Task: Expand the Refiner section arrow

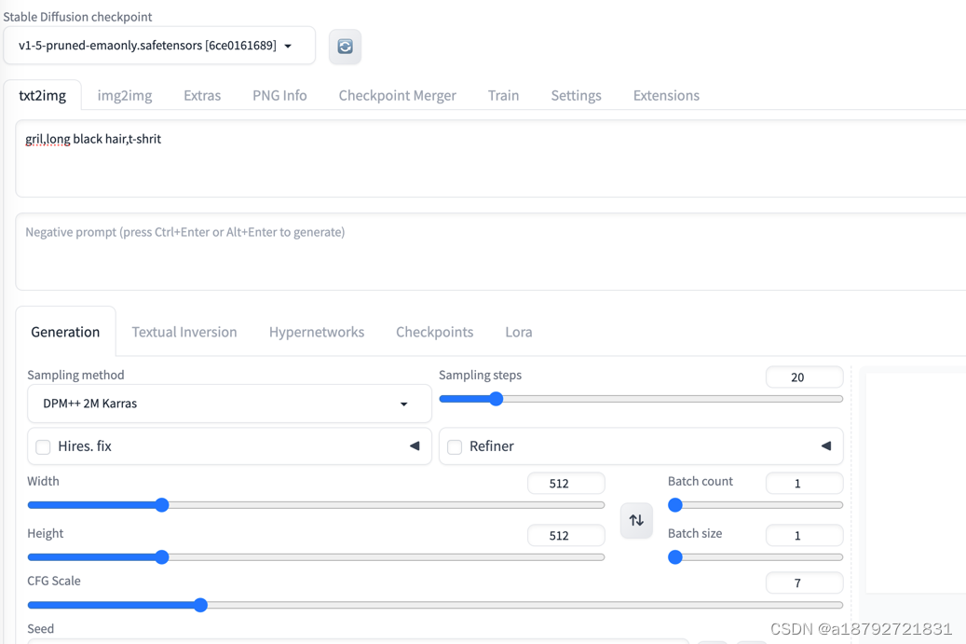Action: (826, 445)
